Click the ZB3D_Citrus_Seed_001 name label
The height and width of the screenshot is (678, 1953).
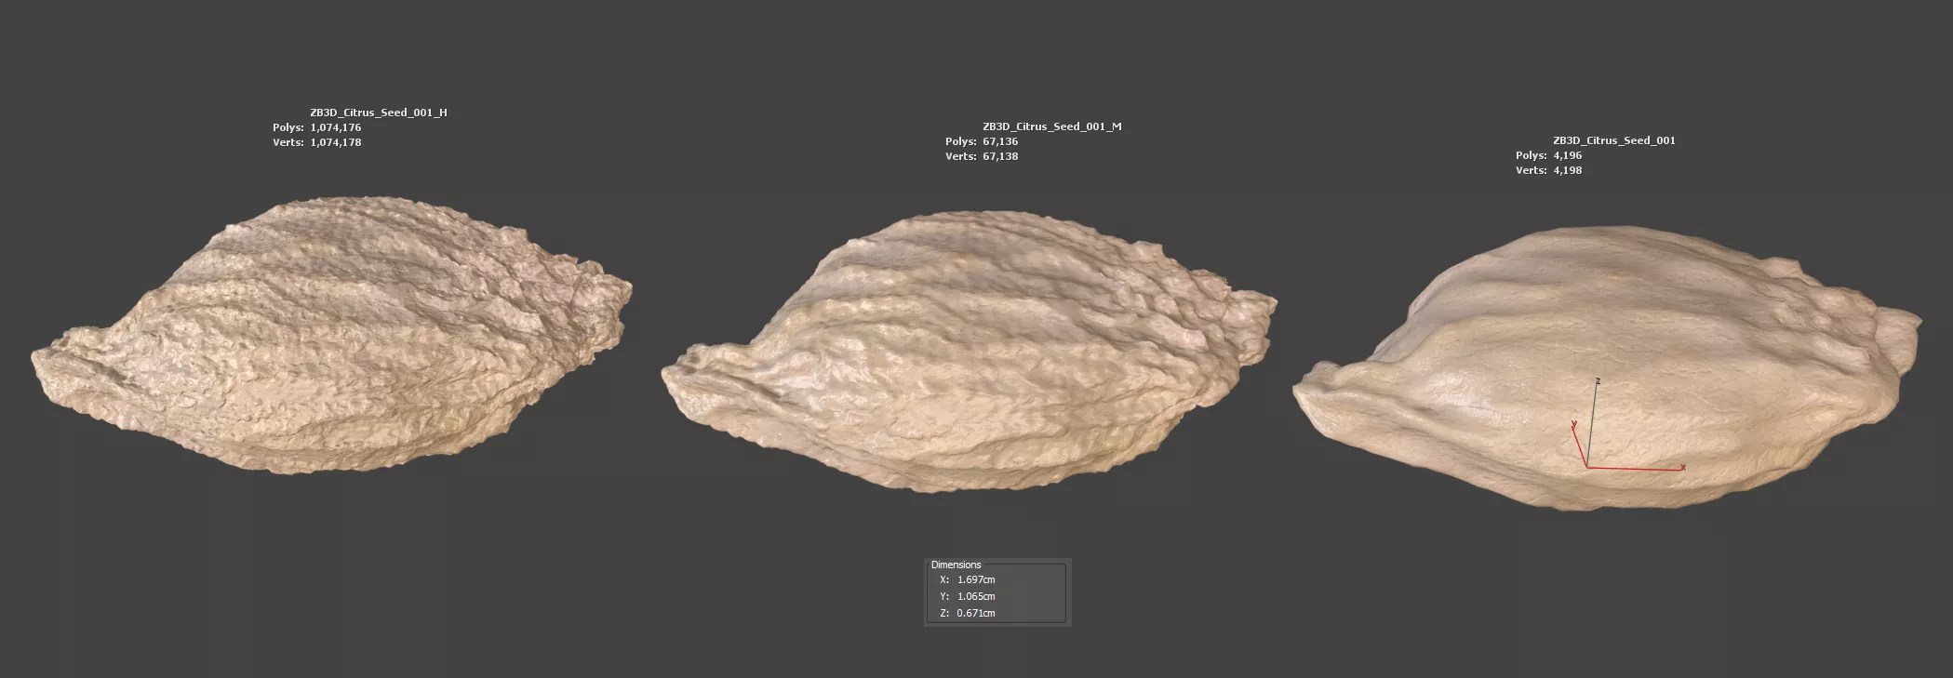(1613, 140)
